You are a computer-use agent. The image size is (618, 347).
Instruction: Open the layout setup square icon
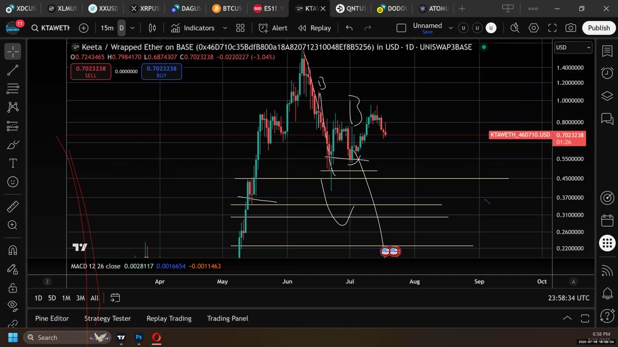tap(401, 28)
